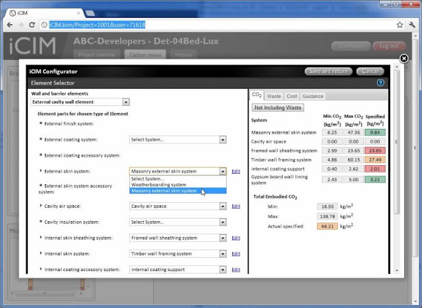Toggle the Not Including Waste button
The height and width of the screenshot is (308, 422).
pos(278,108)
